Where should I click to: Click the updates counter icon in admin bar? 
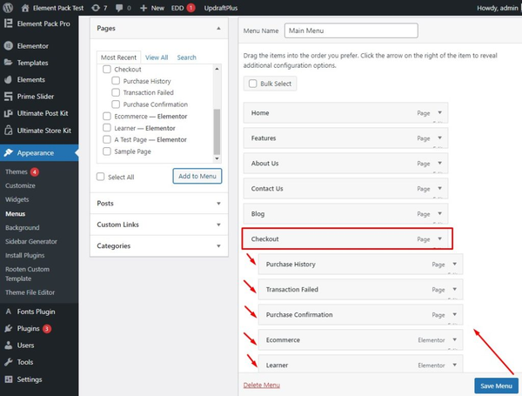pos(96,8)
